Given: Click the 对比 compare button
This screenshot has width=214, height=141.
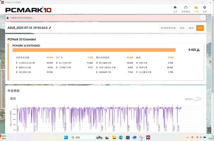Looking at the screenshot, I should [182, 28].
